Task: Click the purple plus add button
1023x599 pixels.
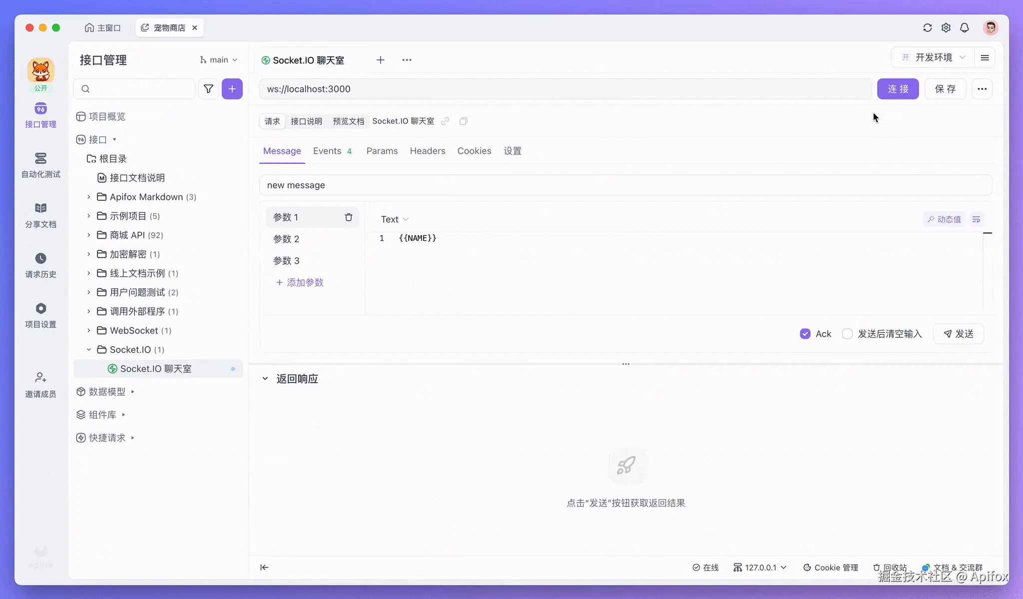Action: tap(232, 89)
